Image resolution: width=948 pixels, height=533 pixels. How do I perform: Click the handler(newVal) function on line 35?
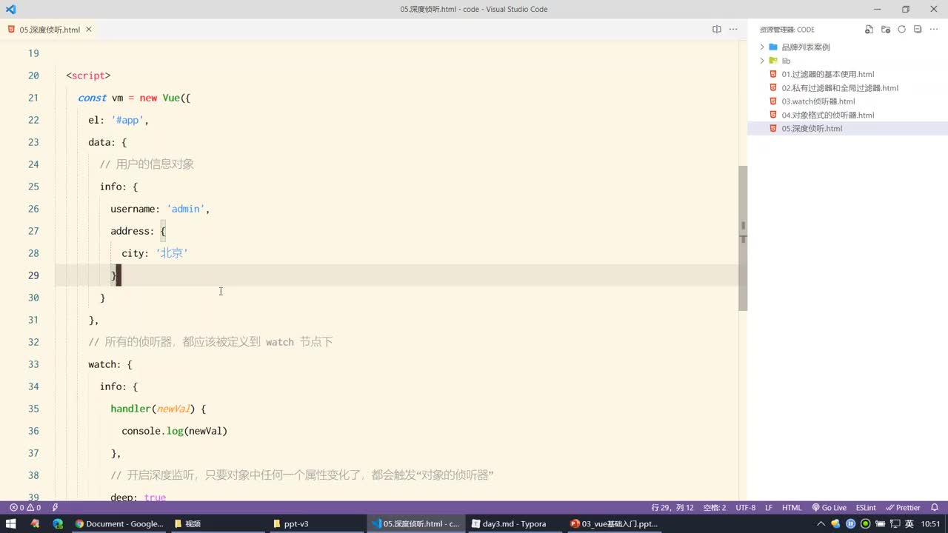click(x=153, y=409)
